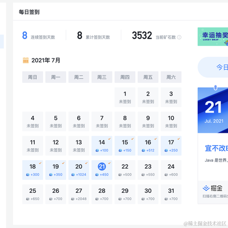The width and height of the screenshot is (228, 228).
Task: Select day 1 marked 未签到
Action: [125, 97]
